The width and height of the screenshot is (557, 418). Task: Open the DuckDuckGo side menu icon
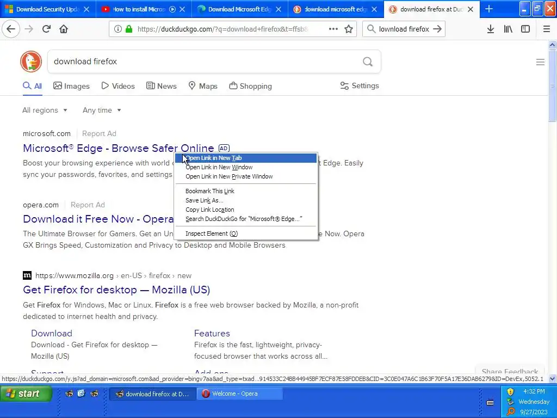pos(540,62)
